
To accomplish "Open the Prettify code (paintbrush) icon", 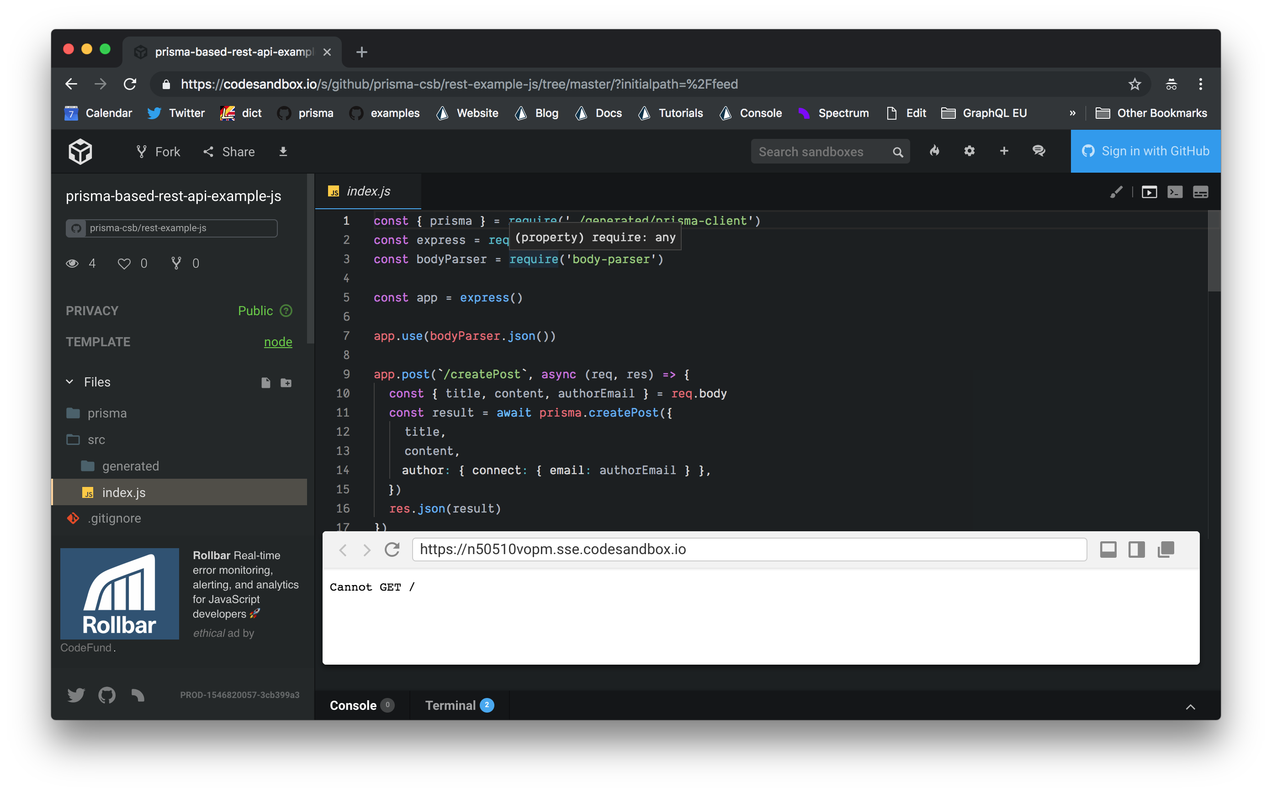I will [1116, 191].
